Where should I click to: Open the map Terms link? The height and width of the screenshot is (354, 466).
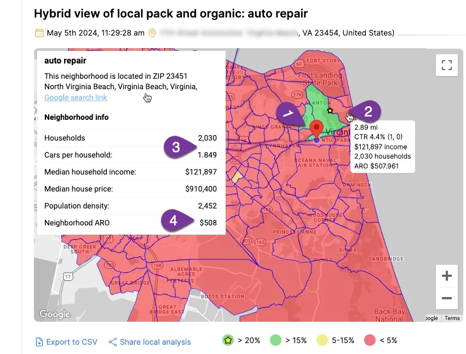click(x=452, y=318)
